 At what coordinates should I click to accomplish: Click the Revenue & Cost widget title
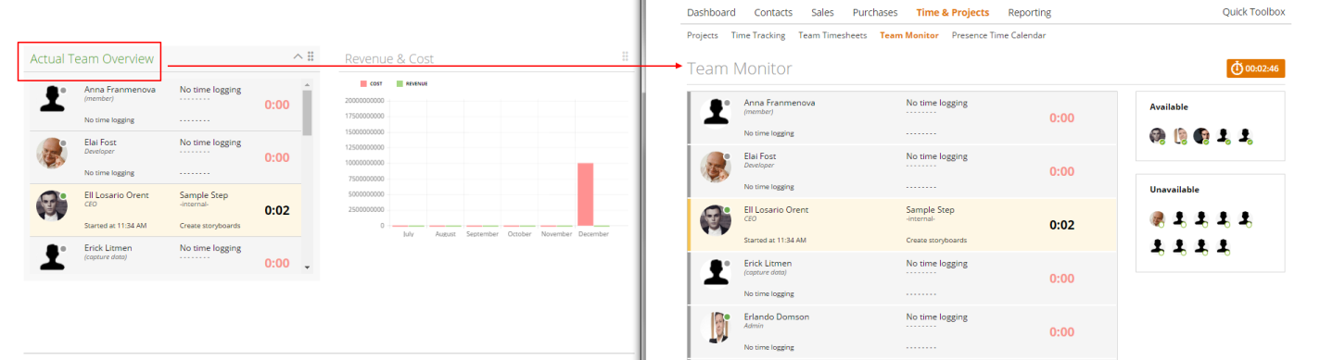pos(389,58)
